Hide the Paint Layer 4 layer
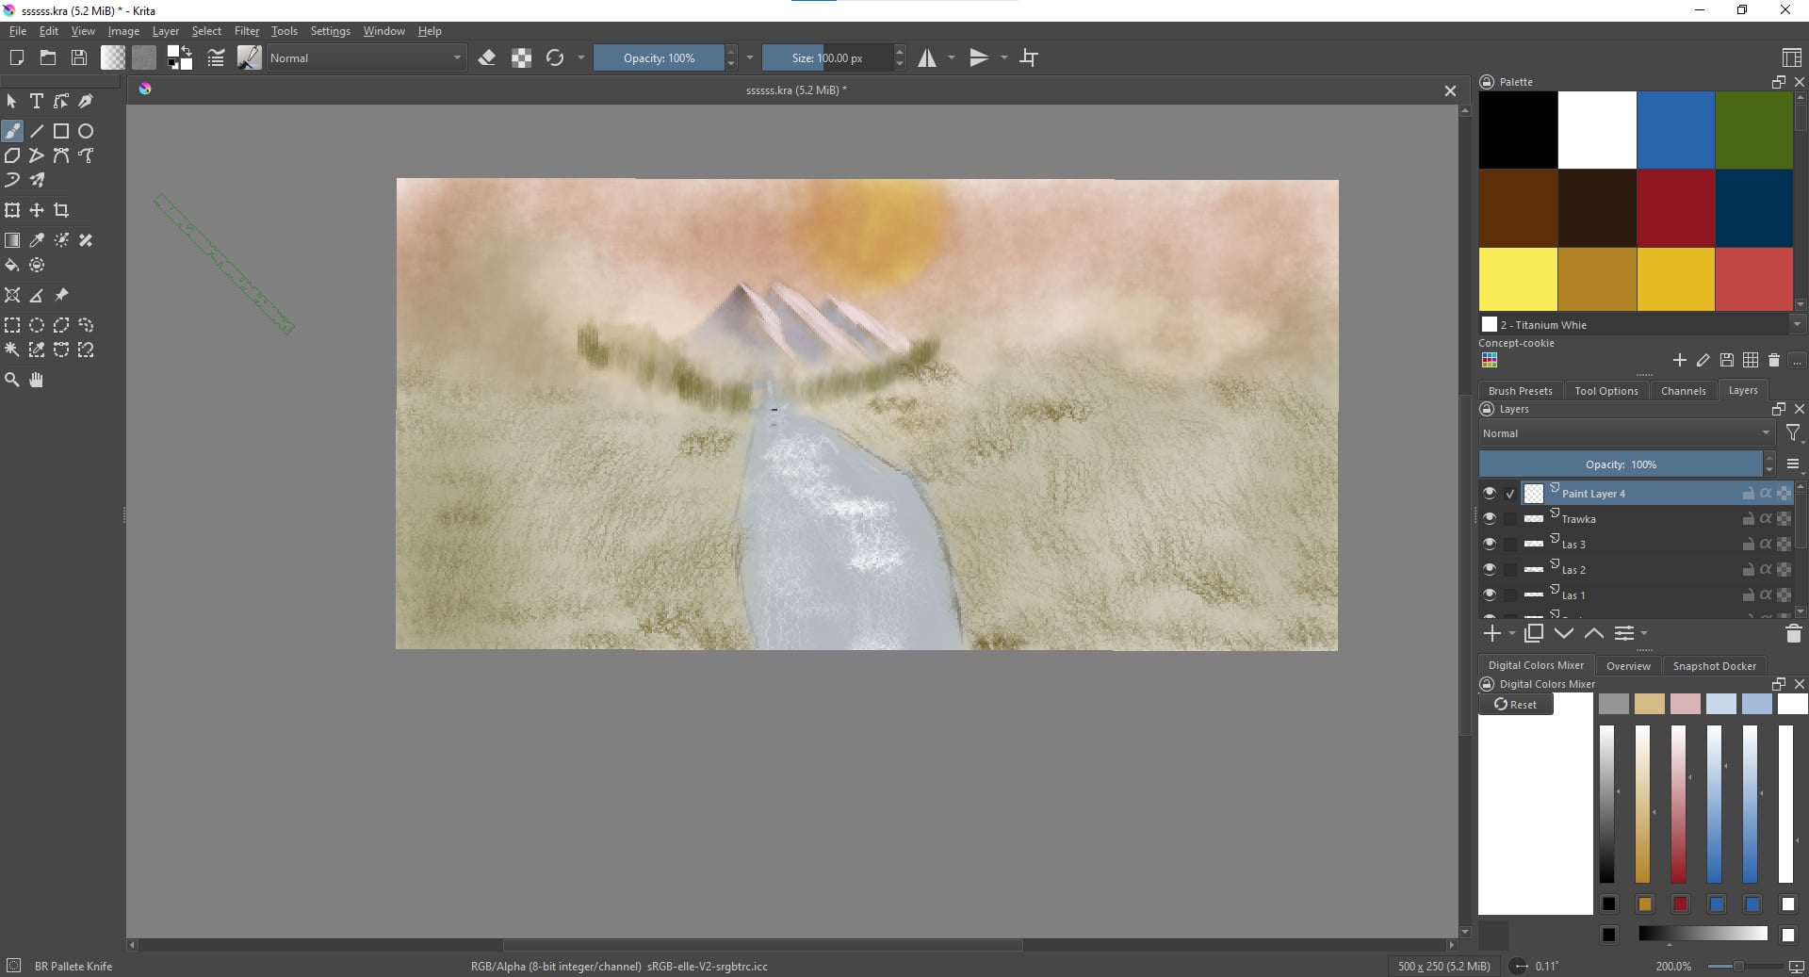Screen dimensions: 1809x977 (x=1489, y=493)
